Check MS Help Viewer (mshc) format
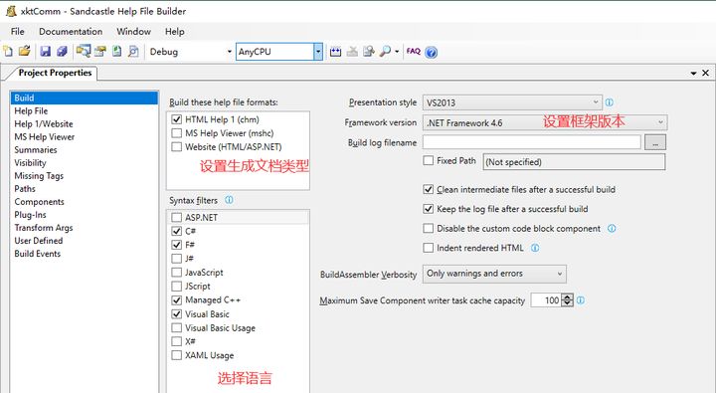This screenshot has width=716, height=393. pos(177,133)
